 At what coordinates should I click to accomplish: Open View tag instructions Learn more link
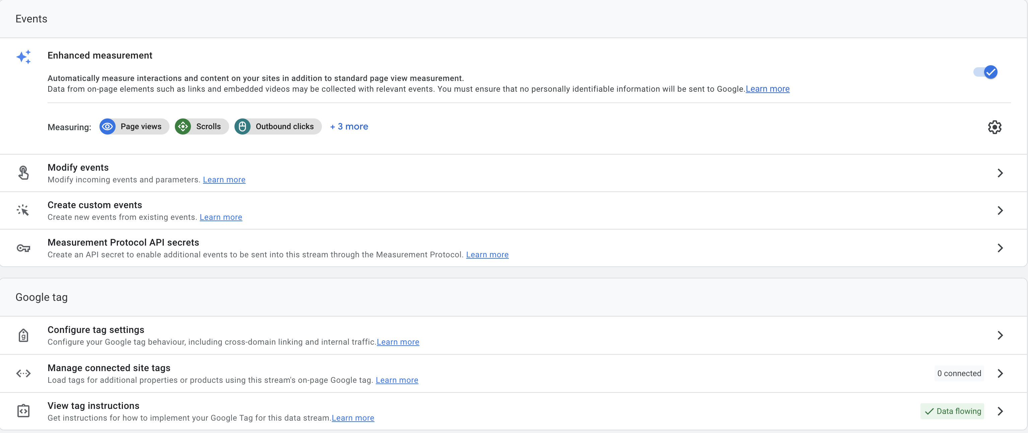[353, 418]
